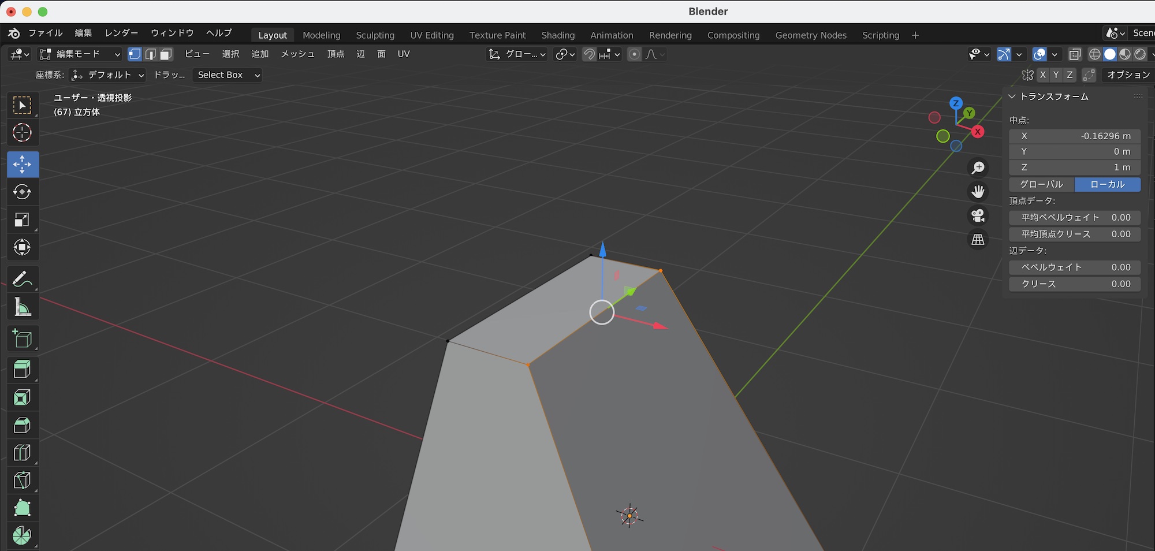Viewport: 1155px width, 551px height.
Task: Choose the Annotate pencil tool
Action: (22, 280)
